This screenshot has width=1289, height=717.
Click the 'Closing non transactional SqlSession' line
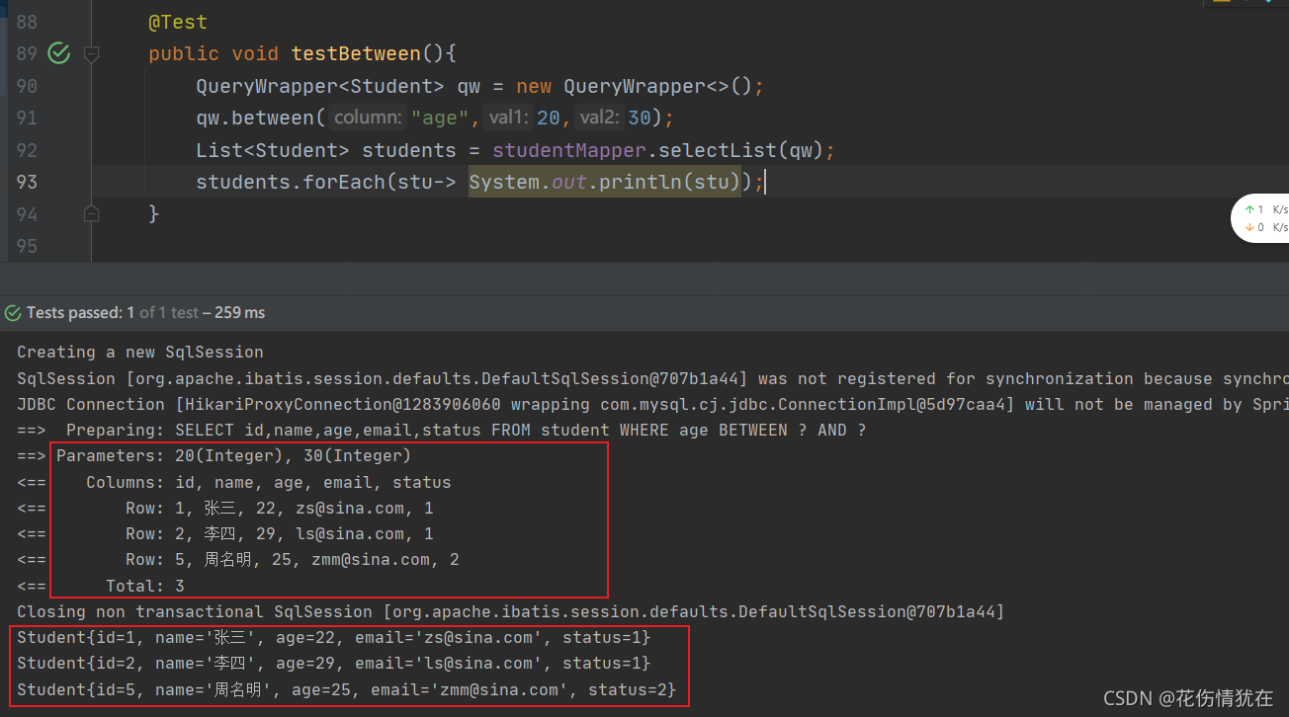pos(510,612)
